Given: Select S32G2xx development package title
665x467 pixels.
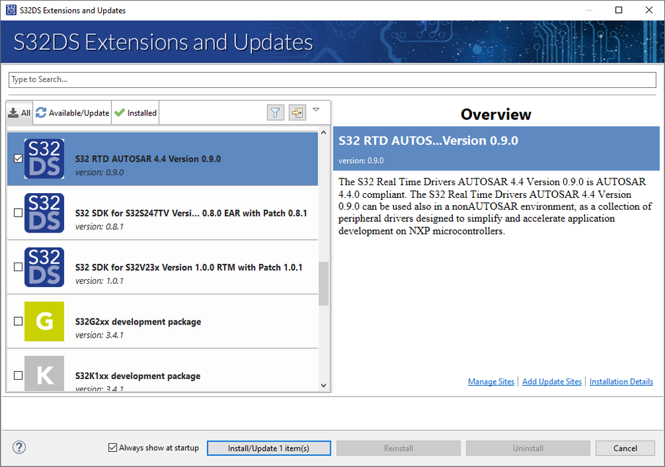Looking at the screenshot, I should pyautogui.click(x=138, y=322).
